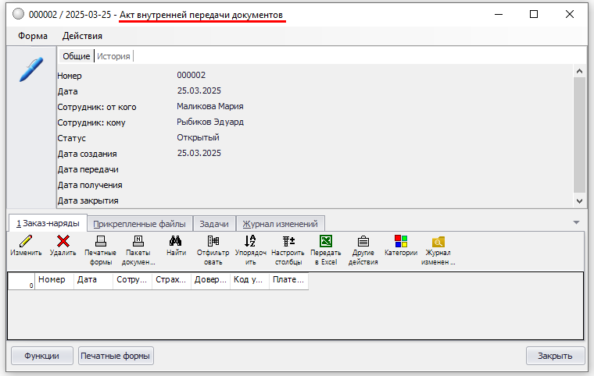Export table with Передать в Excel
The image size is (594, 376).
[325, 242]
